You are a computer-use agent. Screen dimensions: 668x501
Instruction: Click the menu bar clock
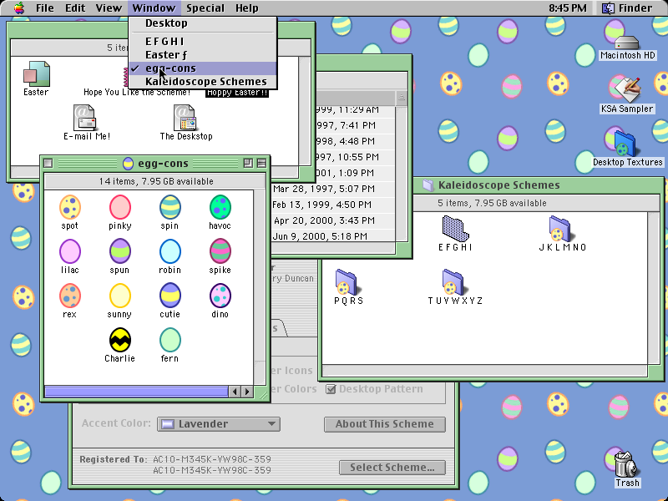[x=568, y=8]
